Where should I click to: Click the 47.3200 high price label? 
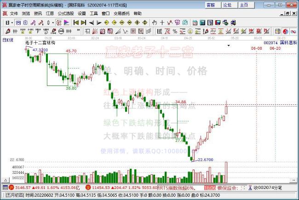pos(40,50)
